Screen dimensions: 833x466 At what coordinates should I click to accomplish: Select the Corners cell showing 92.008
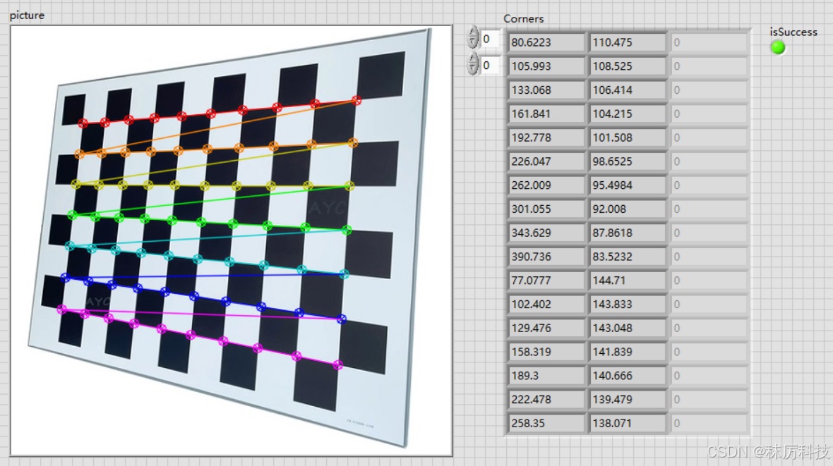click(628, 209)
